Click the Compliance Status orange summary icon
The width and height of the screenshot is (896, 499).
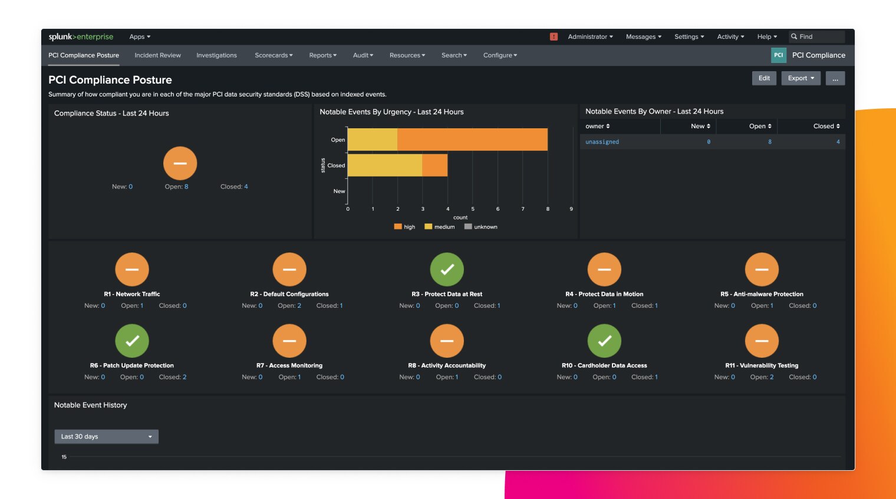180,163
